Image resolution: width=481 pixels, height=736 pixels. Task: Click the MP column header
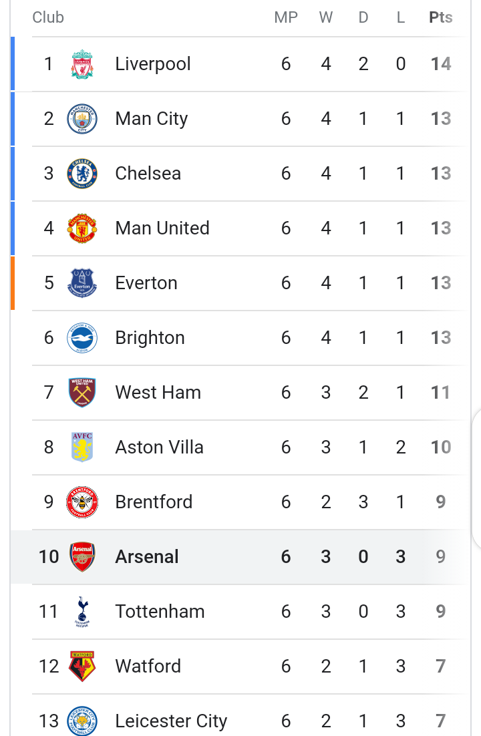click(x=286, y=17)
